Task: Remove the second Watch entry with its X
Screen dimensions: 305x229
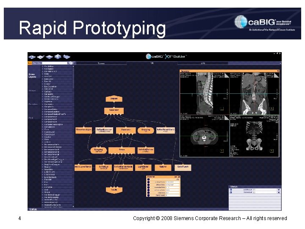Action: (x=279, y=193)
